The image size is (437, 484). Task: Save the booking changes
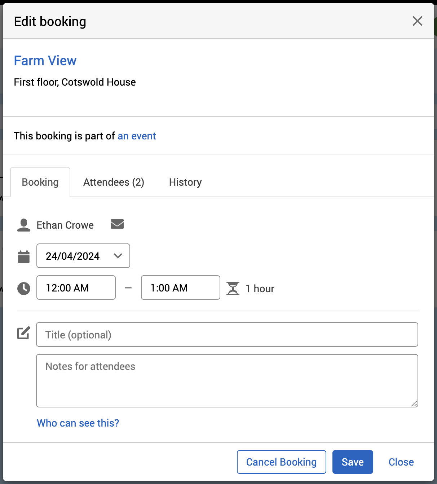pyautogui.click(x=353, y=462)
